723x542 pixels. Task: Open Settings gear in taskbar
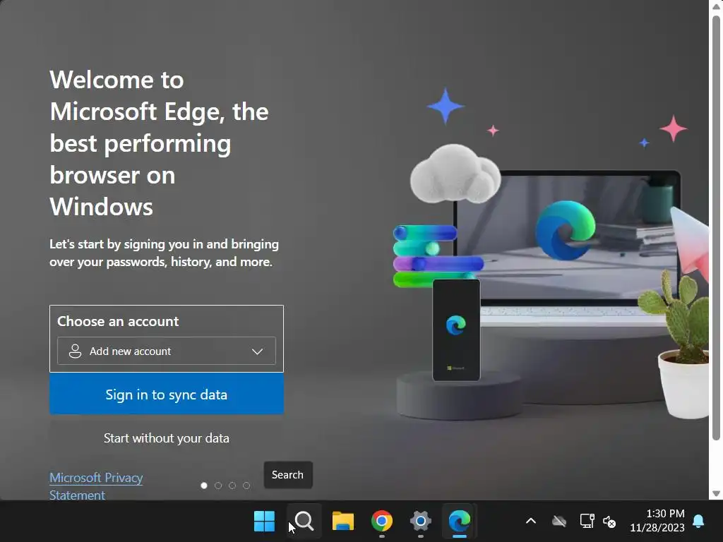coord(421,522)
